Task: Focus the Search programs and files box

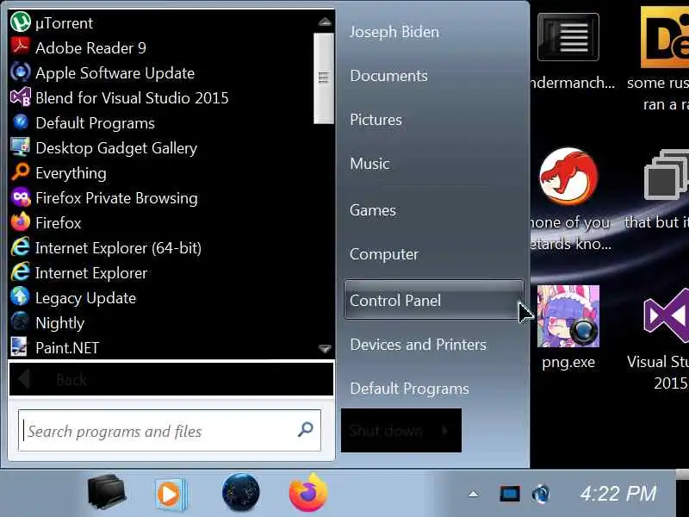Action: [170, 430]
